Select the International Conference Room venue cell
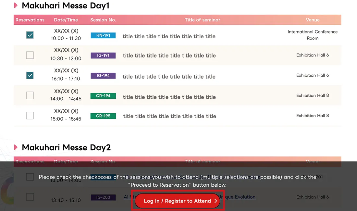Screen dimensions: 357x211 313,34
